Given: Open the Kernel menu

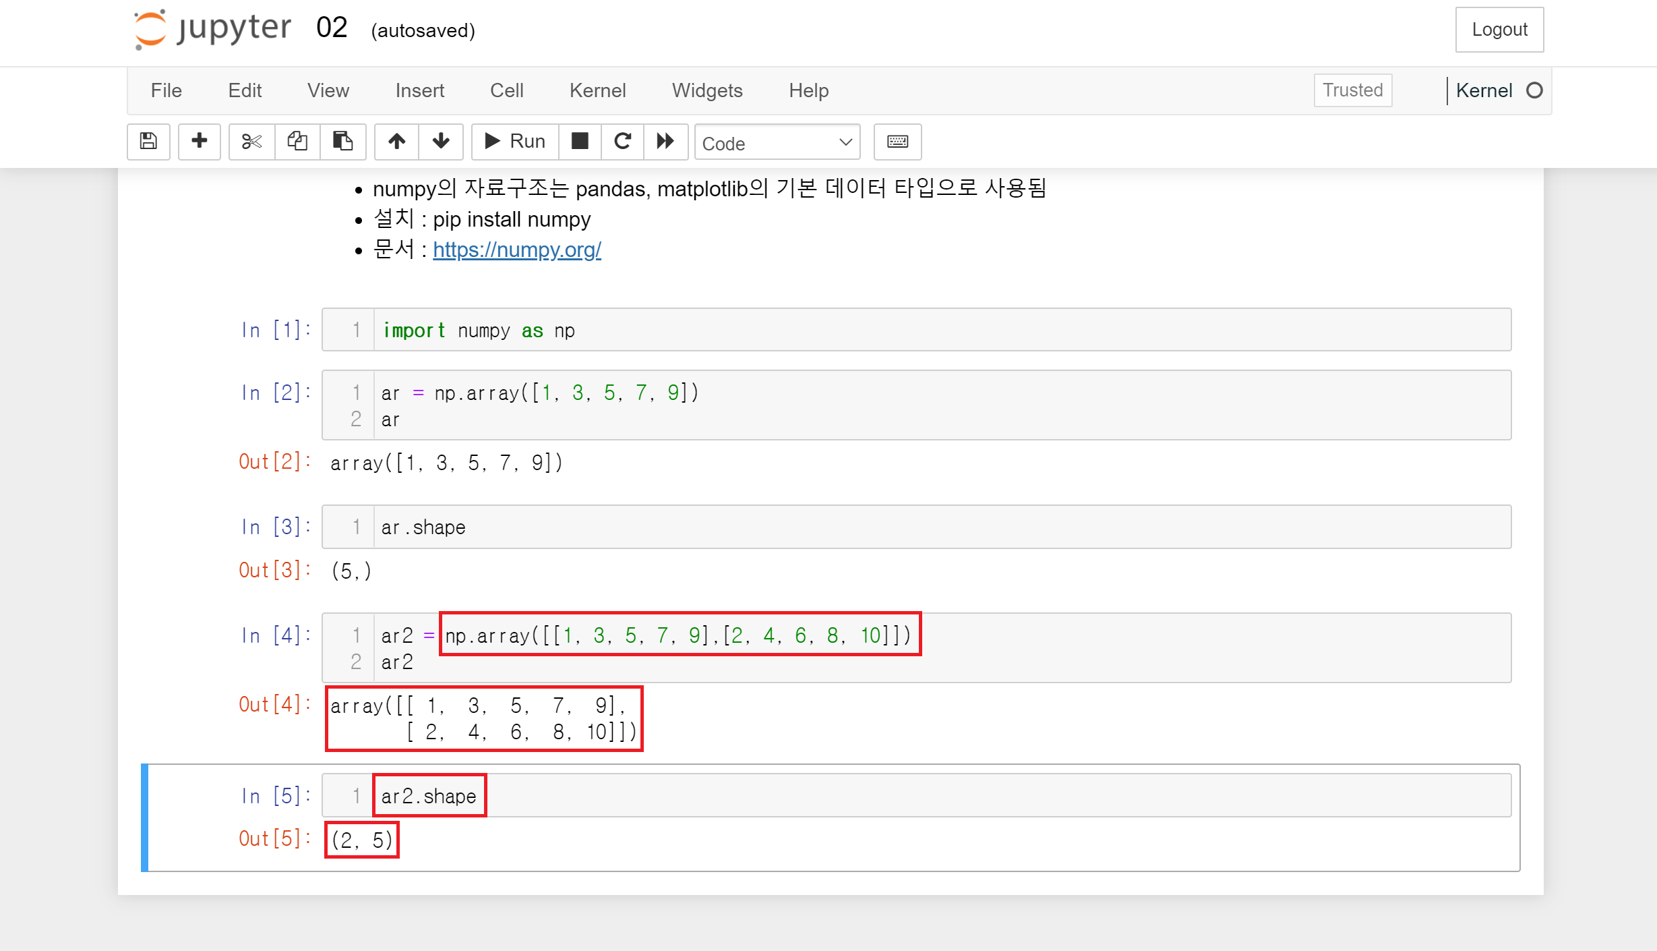Looking at the screenshot, I should (597, 90).
